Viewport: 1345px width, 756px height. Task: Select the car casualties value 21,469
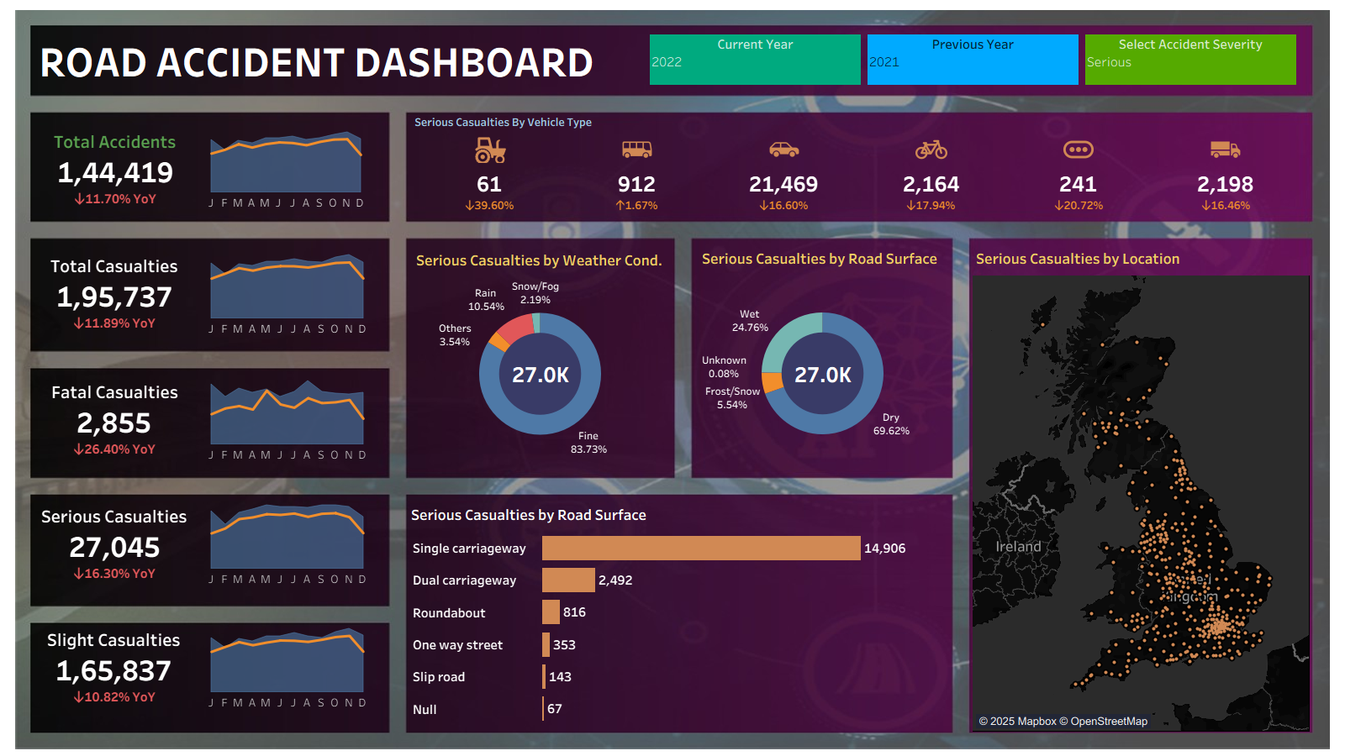pyautogui.click(x=783, y=185)
